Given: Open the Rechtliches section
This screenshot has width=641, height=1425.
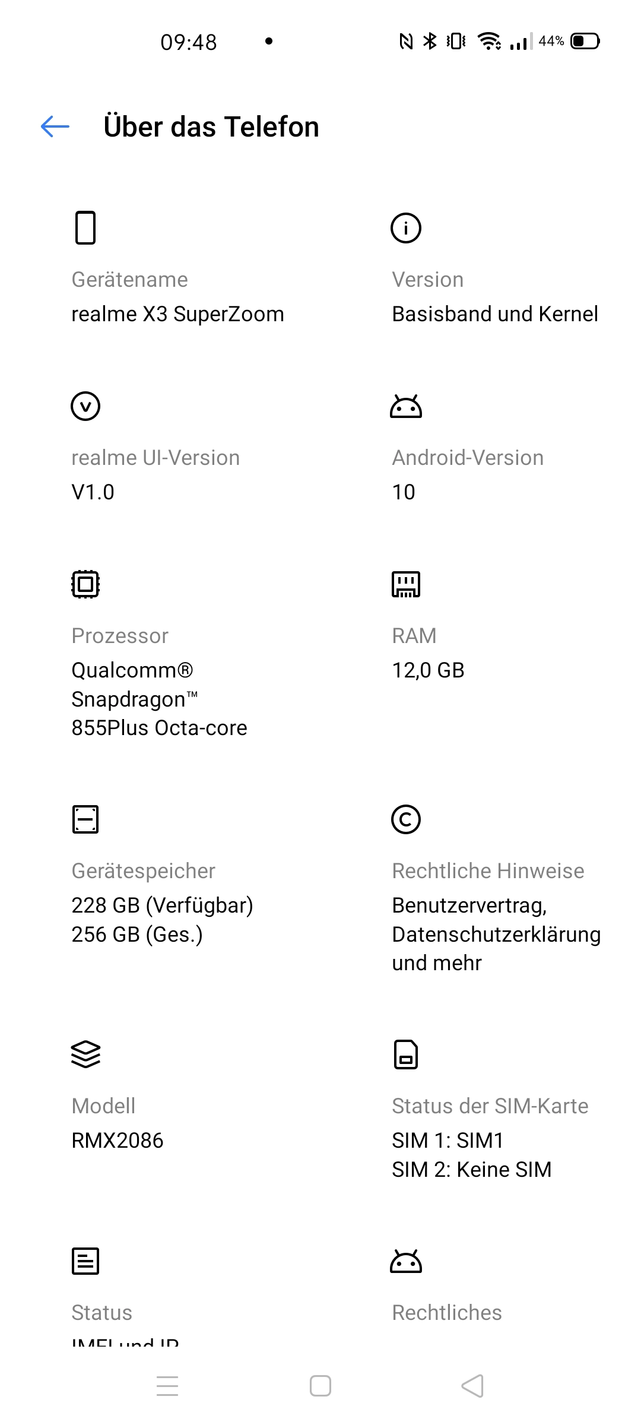Looking at the screenshot, I should [x=447, y=1312].
